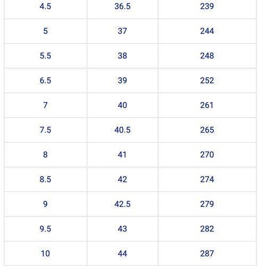Click the 5.5 size cell

(45, 56)
